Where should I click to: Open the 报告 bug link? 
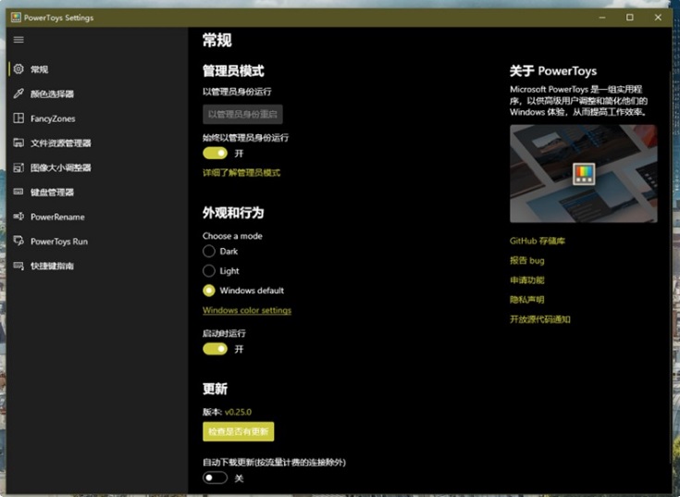527,260
